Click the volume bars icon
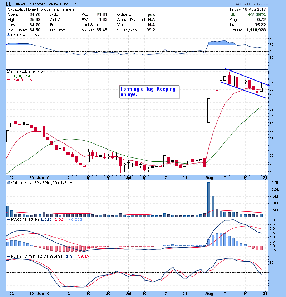The height and width of the screenshot is (297, 286). tap(8, 182)
